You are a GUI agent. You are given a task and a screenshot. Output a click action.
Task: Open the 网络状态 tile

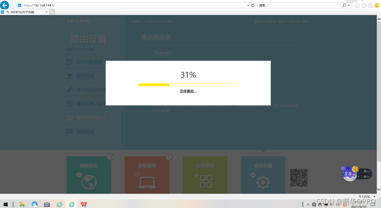click(x=89, y=175)
